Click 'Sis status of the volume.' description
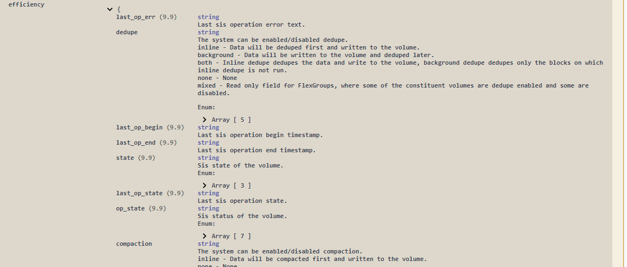627x267 pixels. pos(242,216)
